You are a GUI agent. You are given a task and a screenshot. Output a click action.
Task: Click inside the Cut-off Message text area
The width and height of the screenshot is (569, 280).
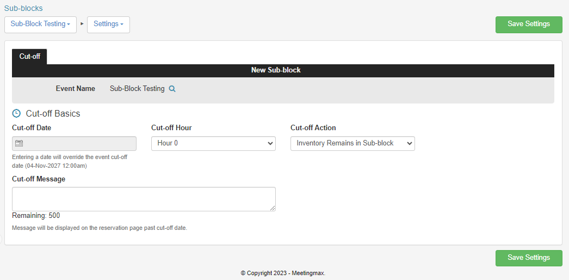144,199
